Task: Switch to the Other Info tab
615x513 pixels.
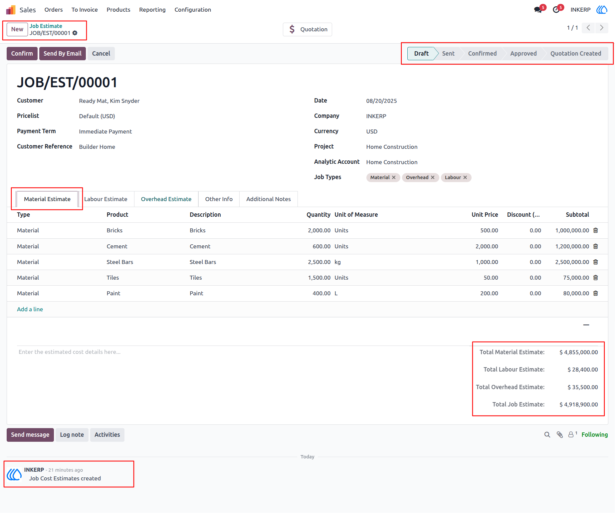Action: click(x=219, y=199)
